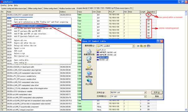Click address cell DB206.DBX78.1

(68, 104)
